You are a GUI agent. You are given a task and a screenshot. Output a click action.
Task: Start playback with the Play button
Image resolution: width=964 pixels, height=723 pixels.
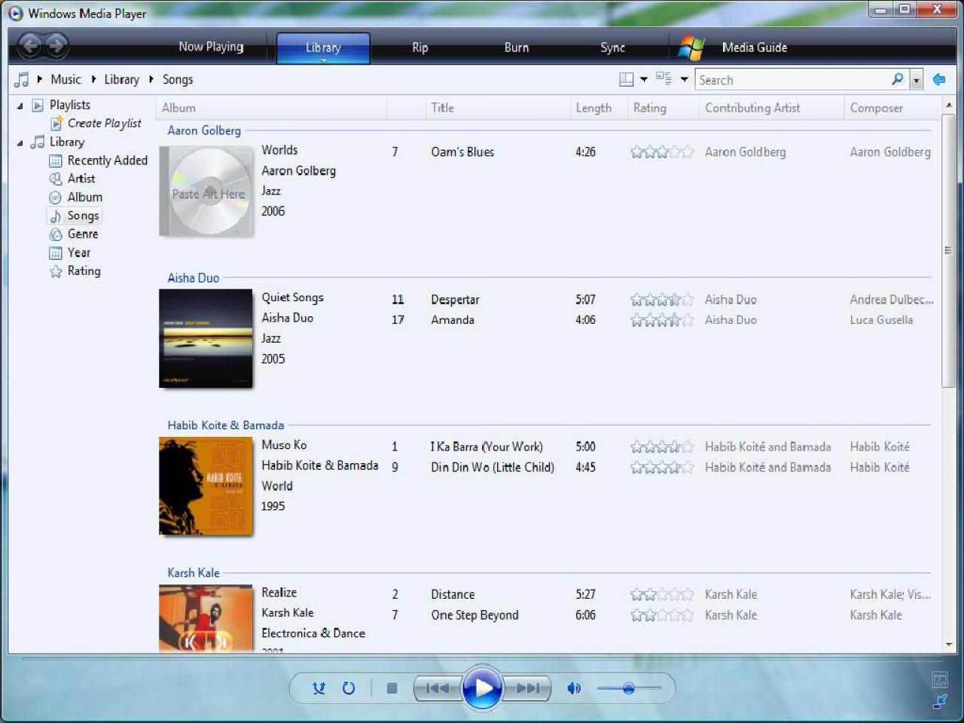click(x=483, y=687)
